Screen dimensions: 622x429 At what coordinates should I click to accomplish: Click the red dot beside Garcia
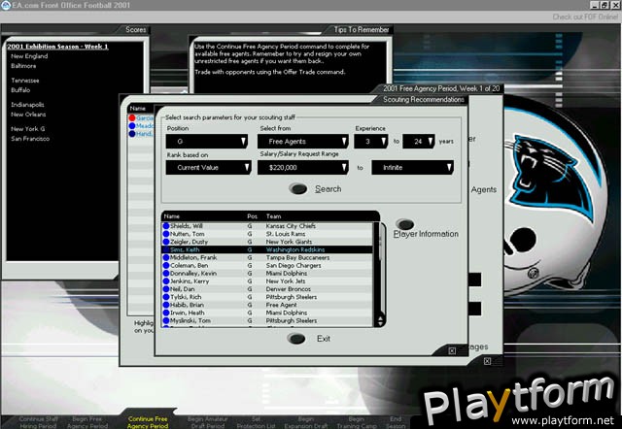[132, 118]
